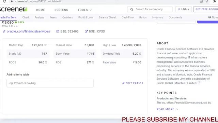218x123 pixels.
Task: Click external link icon next to BSE: 532466
Action: tap(58, 31)
